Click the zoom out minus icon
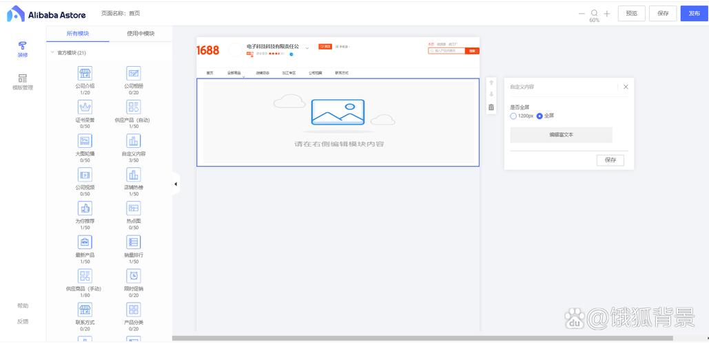The width and height of the screenshot is (709, 344). click(582, 14)
